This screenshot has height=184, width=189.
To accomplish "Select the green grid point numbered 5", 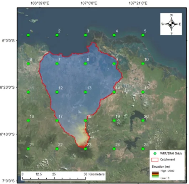I will coord(143,35).
